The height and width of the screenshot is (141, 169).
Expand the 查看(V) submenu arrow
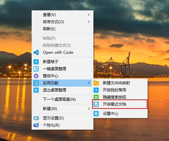pos(89,15)
